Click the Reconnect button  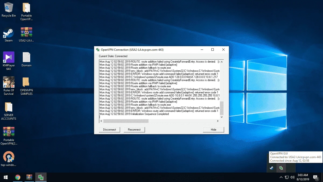tap(134, 130)
